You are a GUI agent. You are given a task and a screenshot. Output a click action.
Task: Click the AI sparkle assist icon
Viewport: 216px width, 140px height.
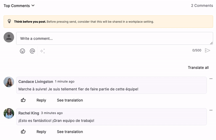[x=42, y=51]
